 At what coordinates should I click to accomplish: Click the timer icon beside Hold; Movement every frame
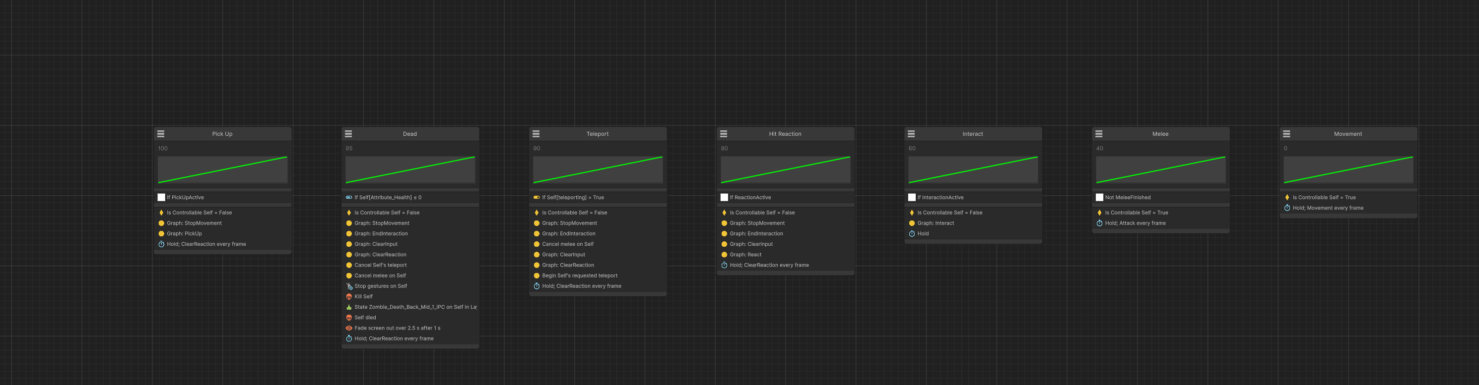click(x=1287, y=208)
